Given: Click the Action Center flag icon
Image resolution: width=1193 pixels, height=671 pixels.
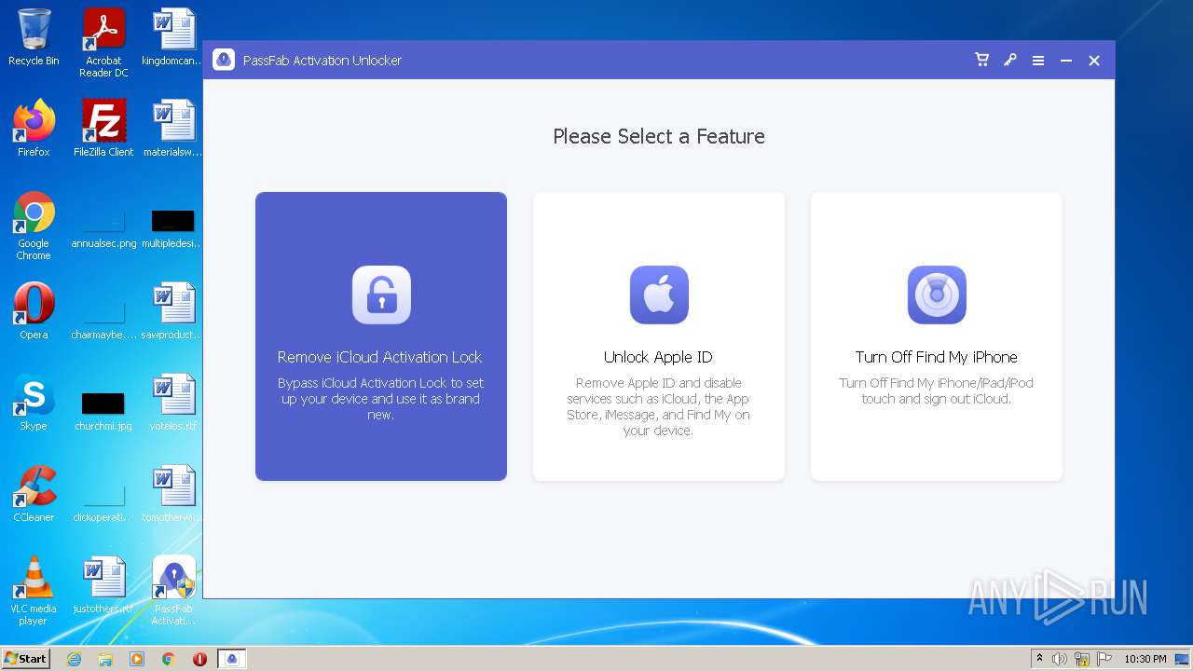Looking at the screenshot, I should 1104,659.
